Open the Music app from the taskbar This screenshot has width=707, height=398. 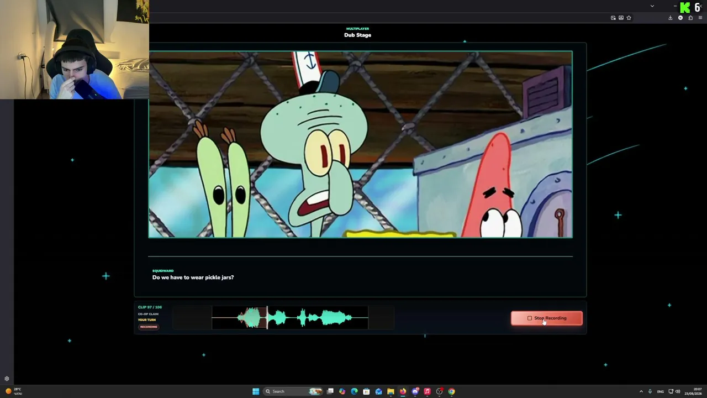[427, 391]
